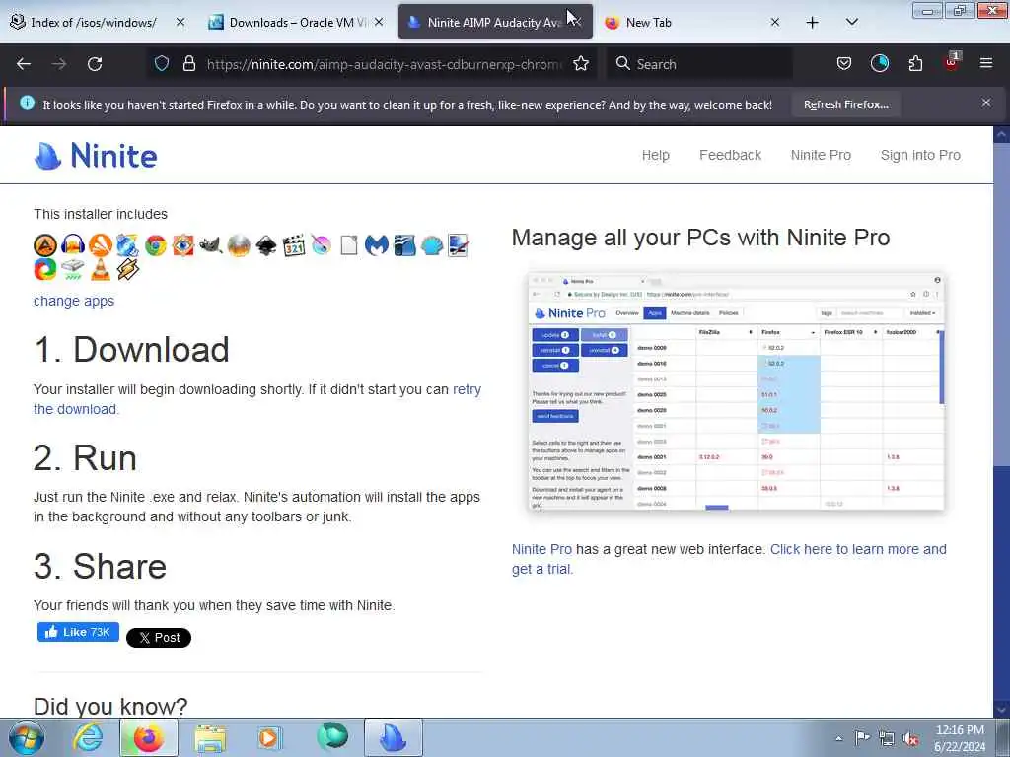Show hidden tray icons arrow
Image resolution: width=1010 pixels, height=757 pixels.
(838, 738)
